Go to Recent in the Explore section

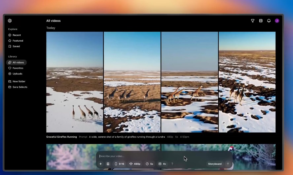pos(15,35)
